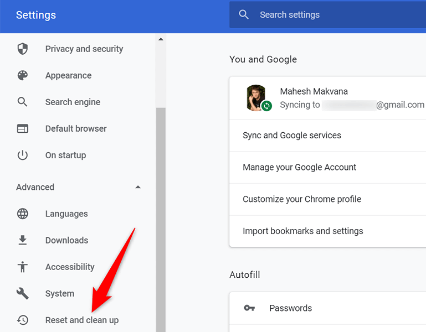Open Import bookmarks and settings

(303, 231)
